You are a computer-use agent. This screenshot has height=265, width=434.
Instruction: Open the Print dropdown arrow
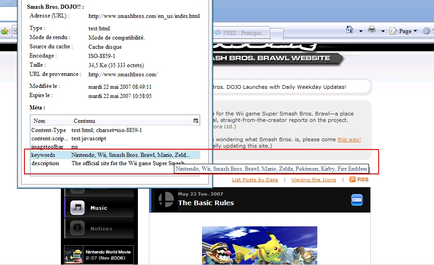(x=383, y=31)
